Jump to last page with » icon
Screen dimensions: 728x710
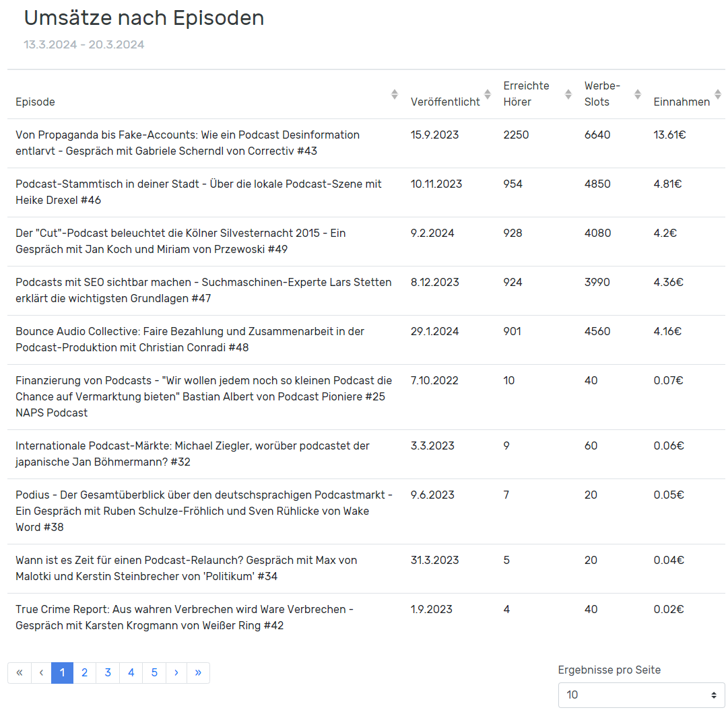pyautogui.click(x=198, y=673)
